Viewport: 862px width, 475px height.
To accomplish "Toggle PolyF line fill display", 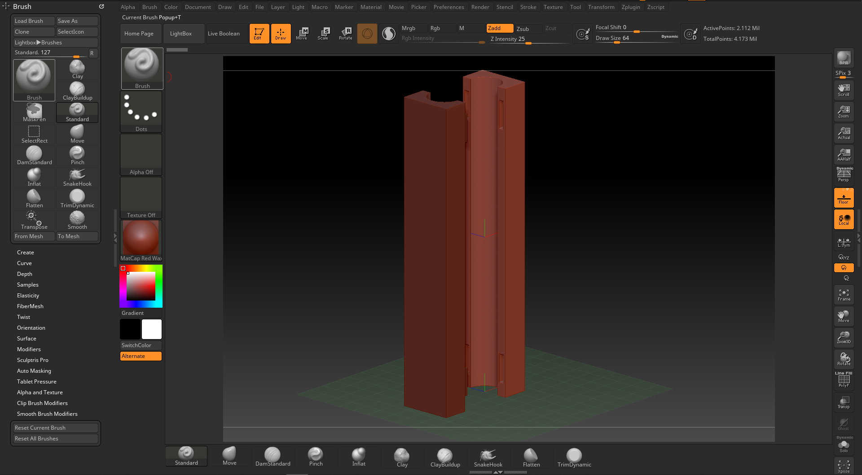I will click(844, 380).
